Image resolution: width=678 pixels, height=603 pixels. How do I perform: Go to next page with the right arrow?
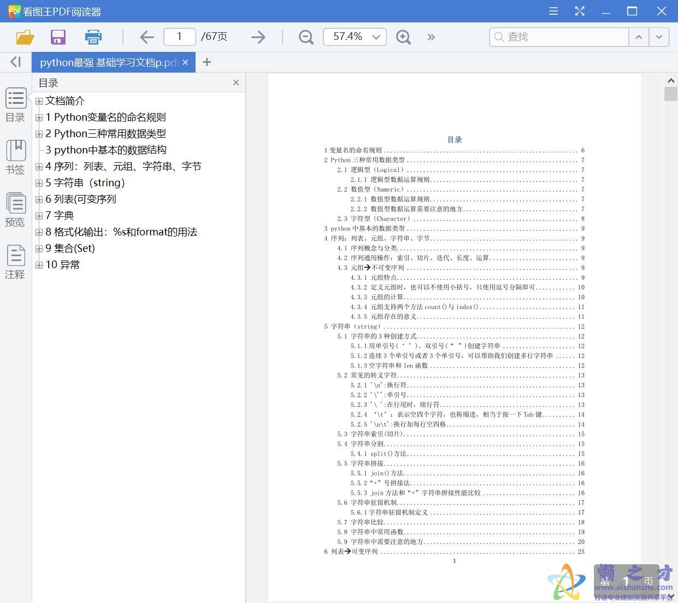(258, 37)
